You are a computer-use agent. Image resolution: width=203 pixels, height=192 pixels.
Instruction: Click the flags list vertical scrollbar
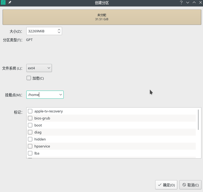coord(198,119)
